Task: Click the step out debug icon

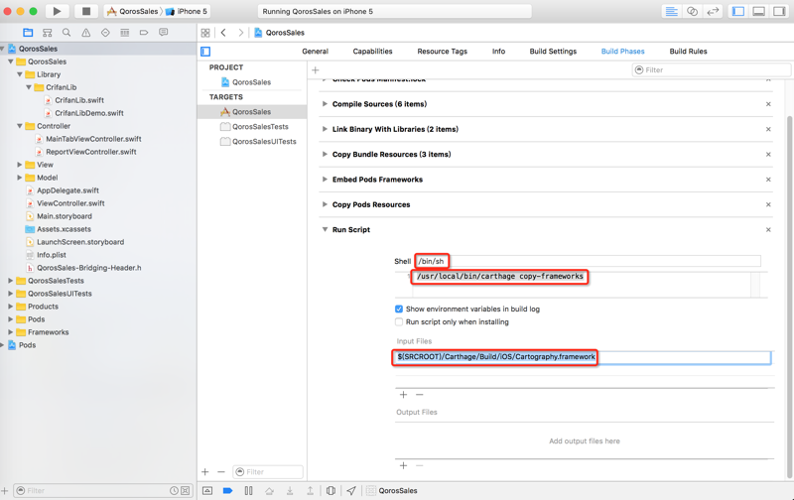Action: (x=310, y=490)
